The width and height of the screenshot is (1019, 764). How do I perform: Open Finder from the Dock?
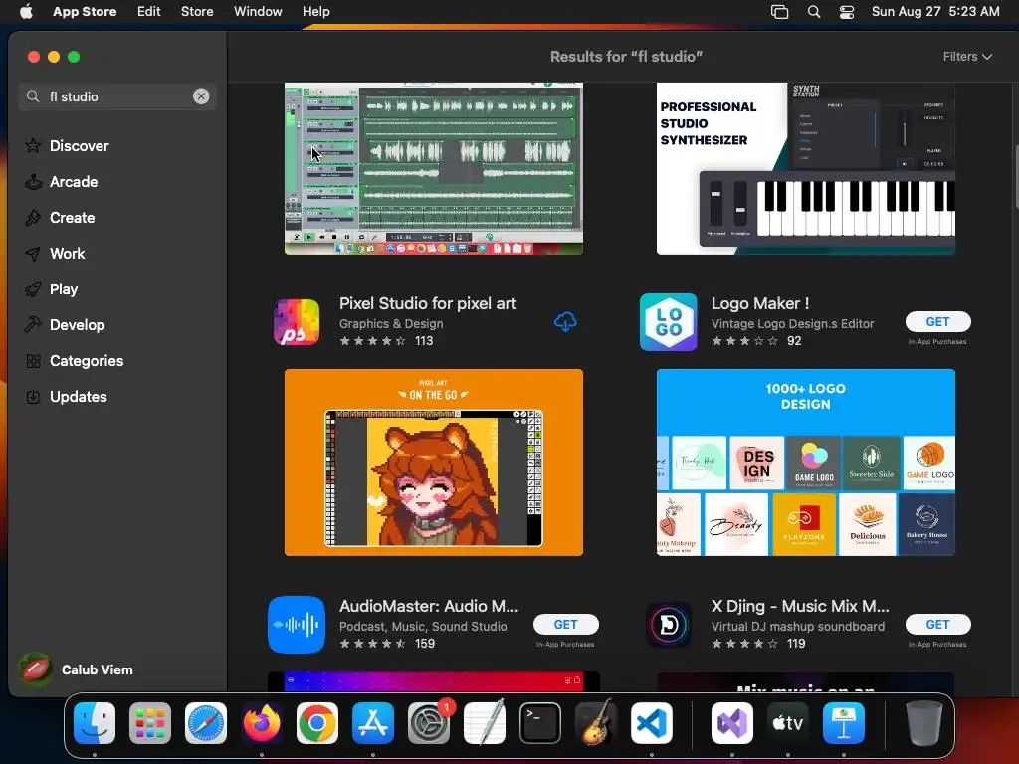click(x=95, y=723)
